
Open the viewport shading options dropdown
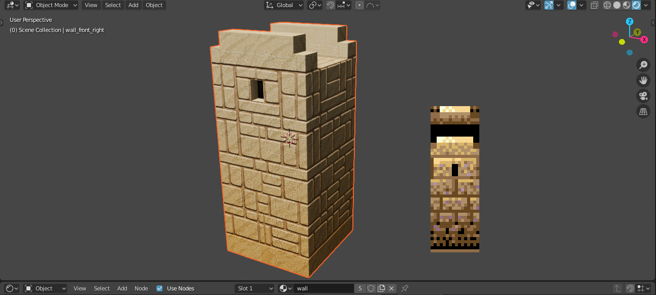(x=646, y=5)
